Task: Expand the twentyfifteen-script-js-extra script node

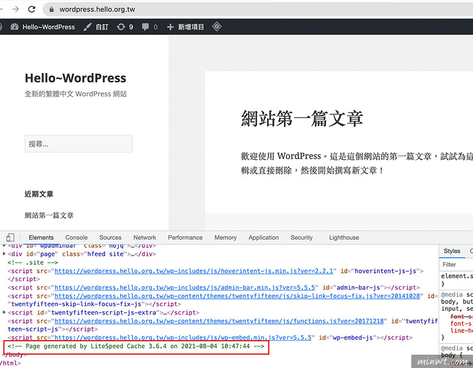Action: (4, 312)
